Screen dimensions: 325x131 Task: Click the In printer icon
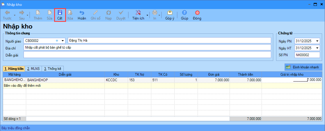tap(155, 13)
